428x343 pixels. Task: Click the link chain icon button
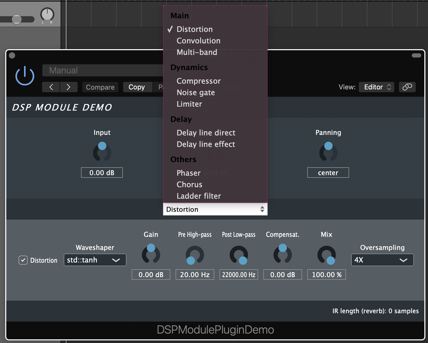pyautogui.click(x=407, y=87)
